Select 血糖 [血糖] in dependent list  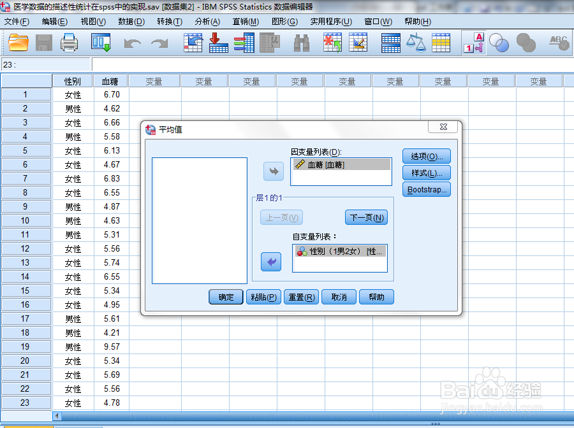(x=341, y=164)
